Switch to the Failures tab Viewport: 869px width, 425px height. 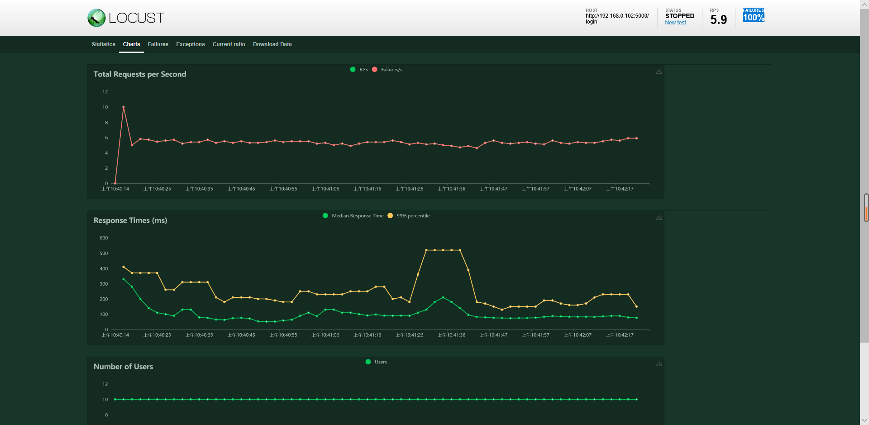point(158,44)
